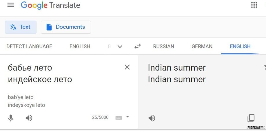Swap source and target languages

[x=137, y=46]
